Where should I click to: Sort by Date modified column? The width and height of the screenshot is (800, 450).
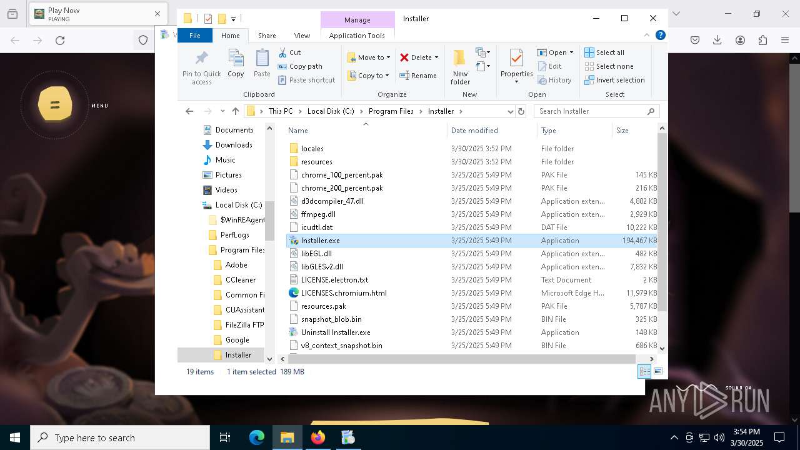tap(492, 131)
